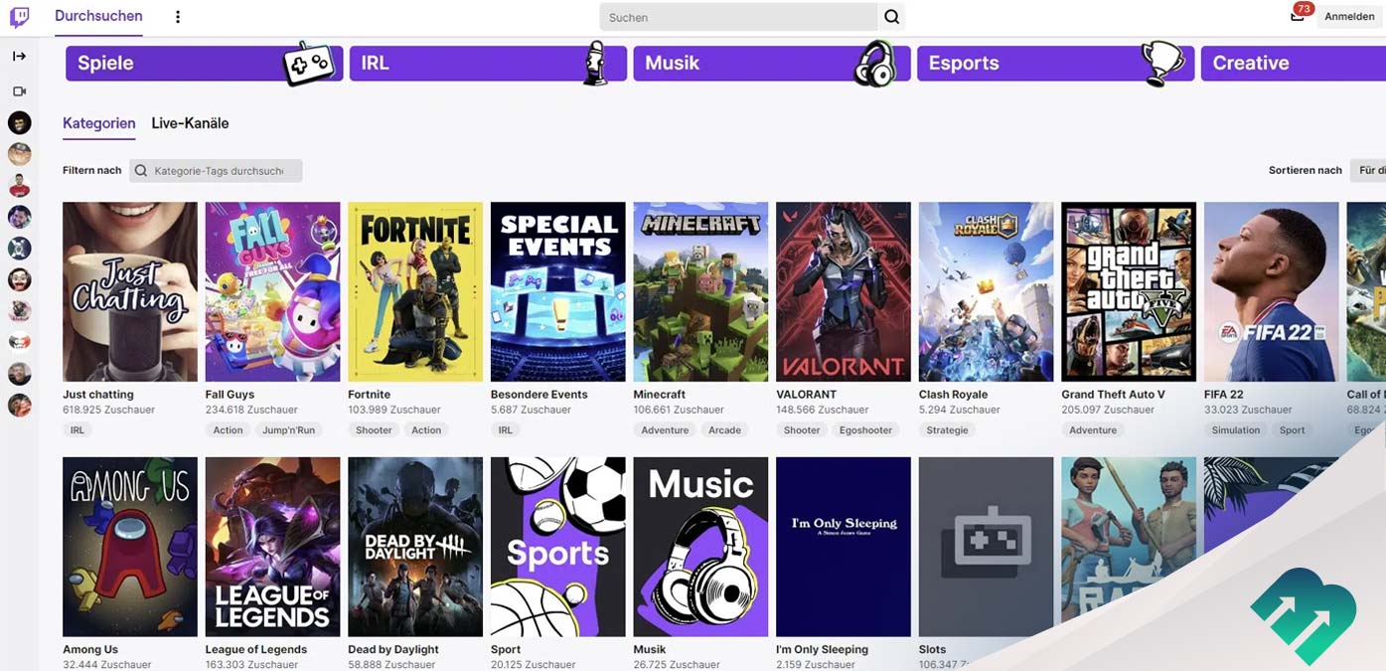Screen dimensions: 1386x671
Task: Click the Strategie tag under Clash Royale
Action: 947,430
